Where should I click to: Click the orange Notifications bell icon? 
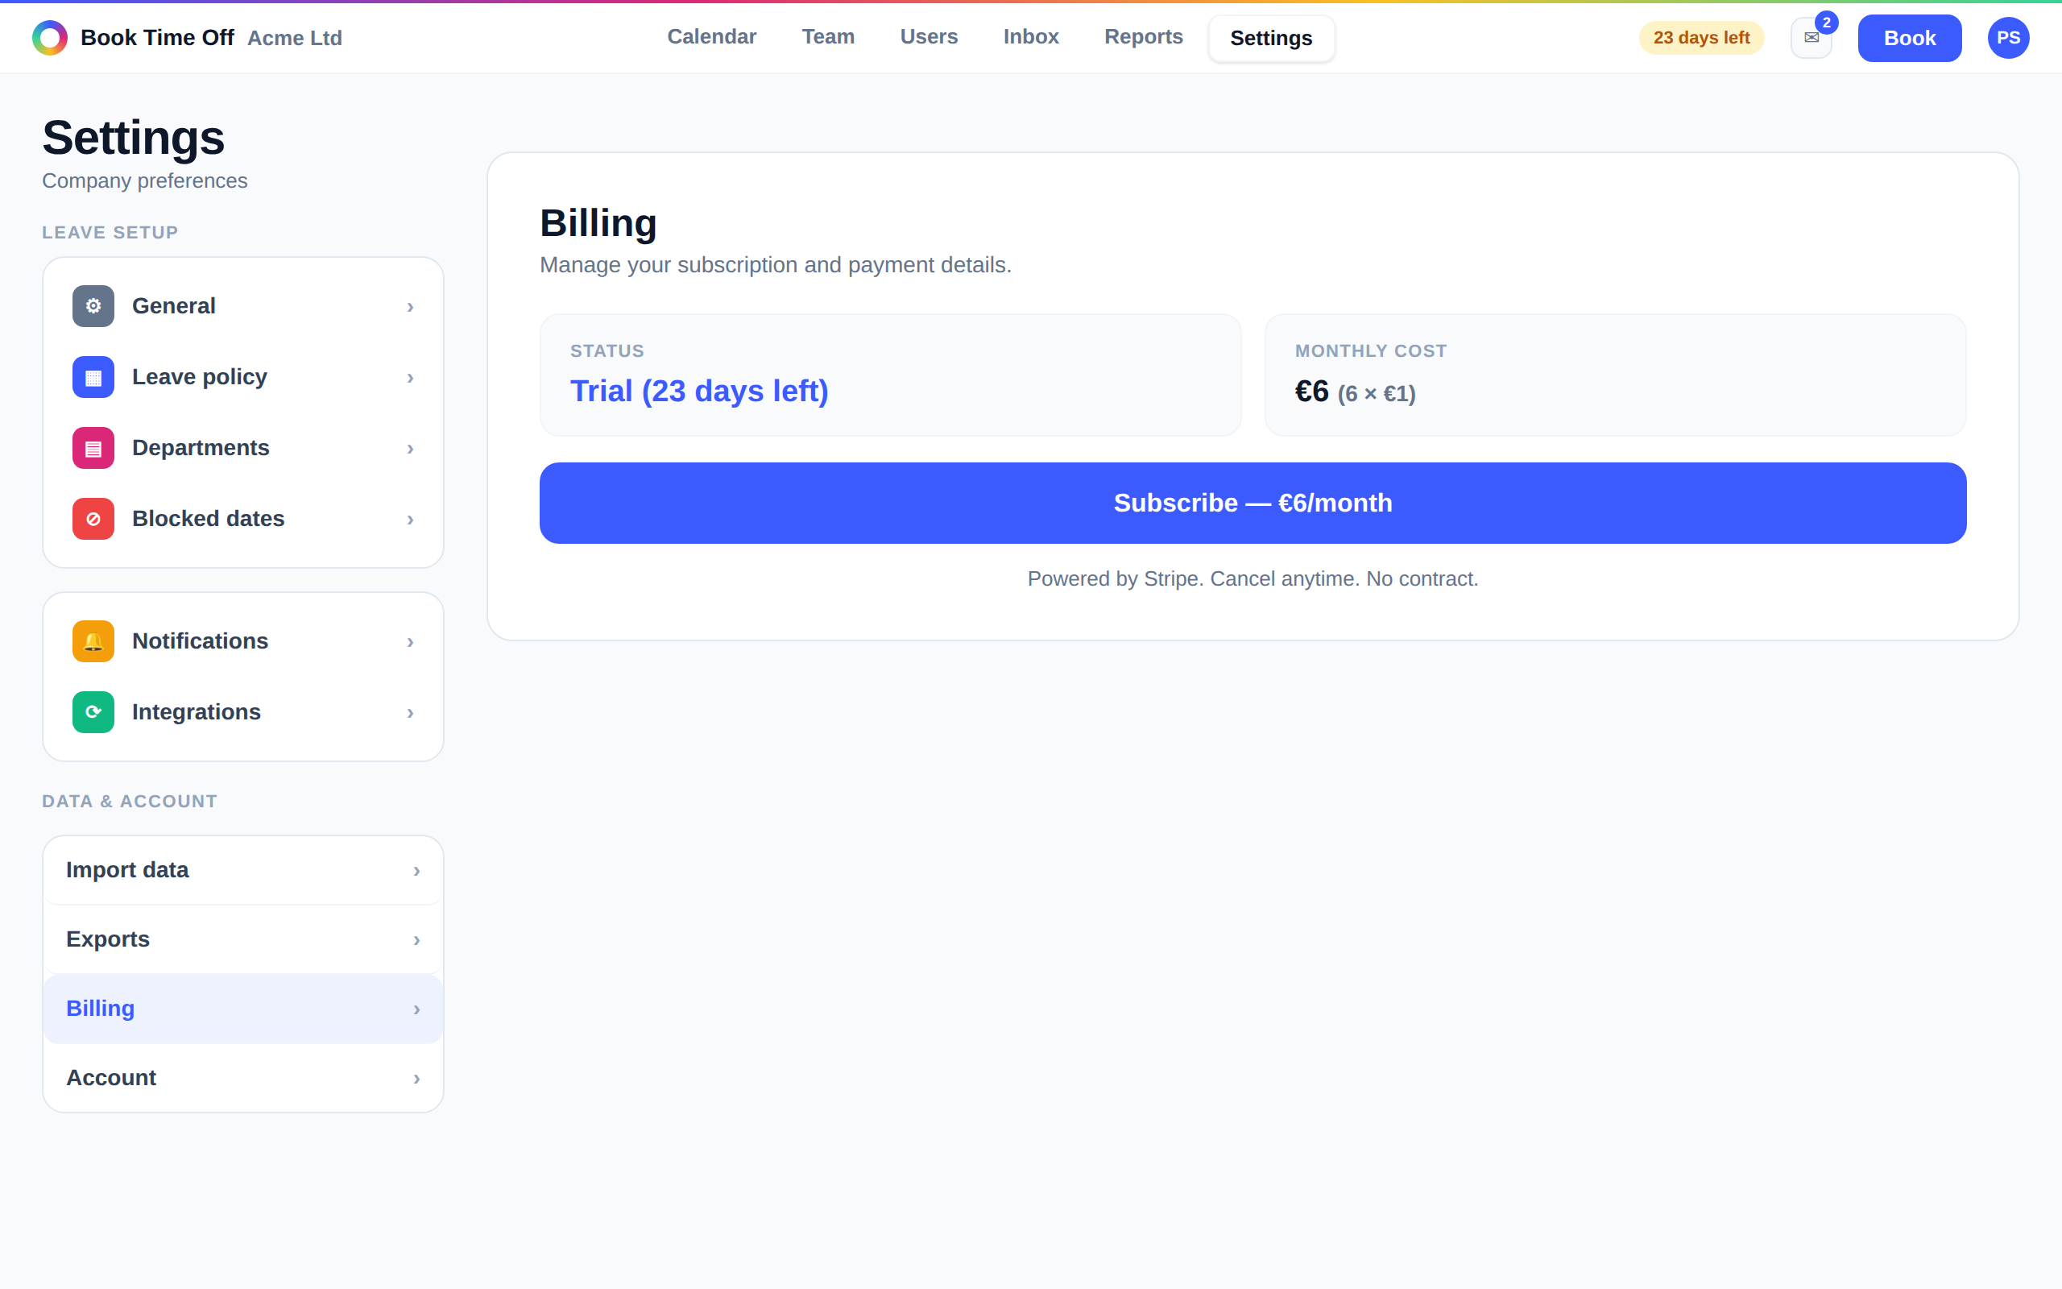pos(93,641)
